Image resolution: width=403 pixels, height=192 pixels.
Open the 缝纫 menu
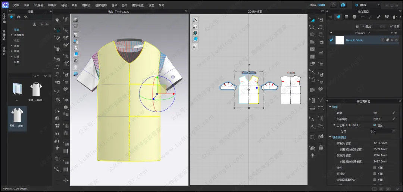(65, 5)
